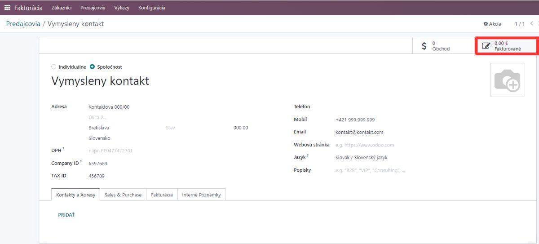
Task: Open the Konfigurácia menu
Action: point(152,8)
